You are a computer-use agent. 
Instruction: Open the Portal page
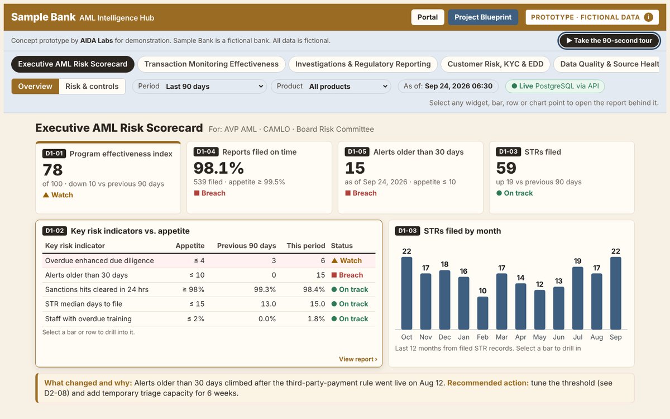pyautogui.click(x=428, y=17)
